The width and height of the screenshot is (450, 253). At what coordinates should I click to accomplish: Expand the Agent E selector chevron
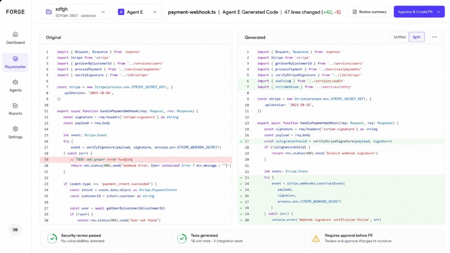coord(155,12)
